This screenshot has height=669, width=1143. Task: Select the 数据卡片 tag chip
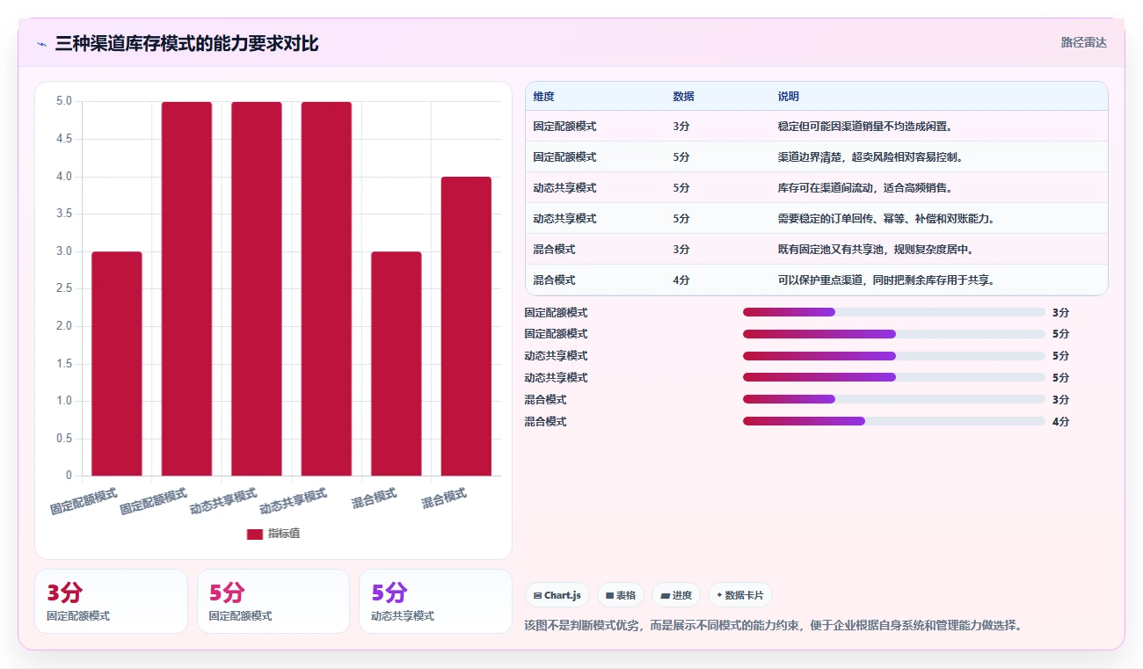pyautogui.click(x=740, y=595)
